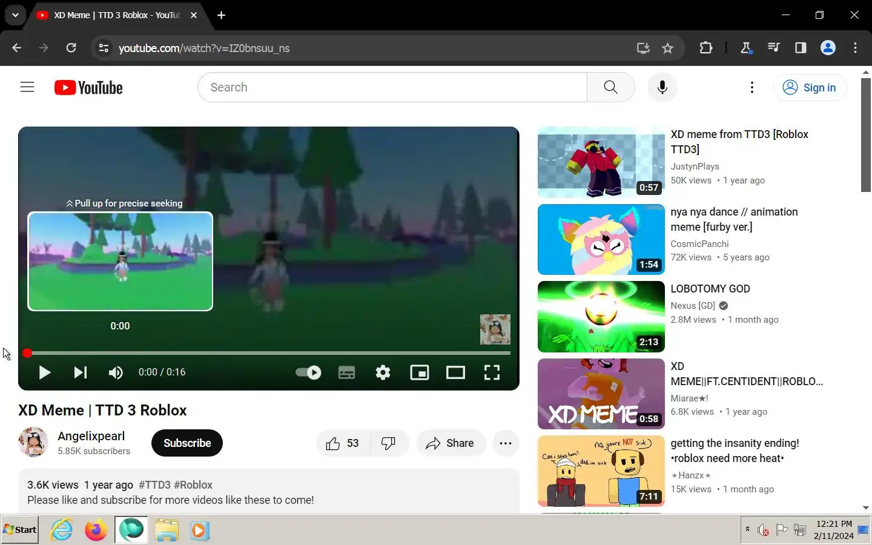This screenshot has width=872, height=545.
Task: Launch Firefox from taskbar
Action: pyautogui.click(x=96, y=530)
